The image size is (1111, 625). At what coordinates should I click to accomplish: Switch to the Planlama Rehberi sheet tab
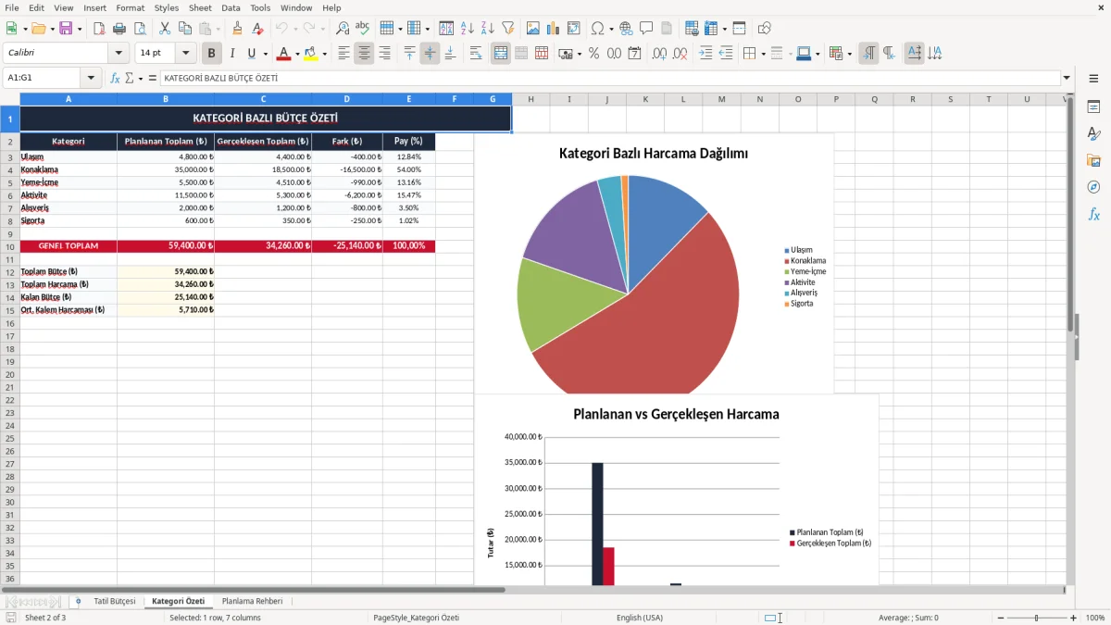[x=253, y=601]
